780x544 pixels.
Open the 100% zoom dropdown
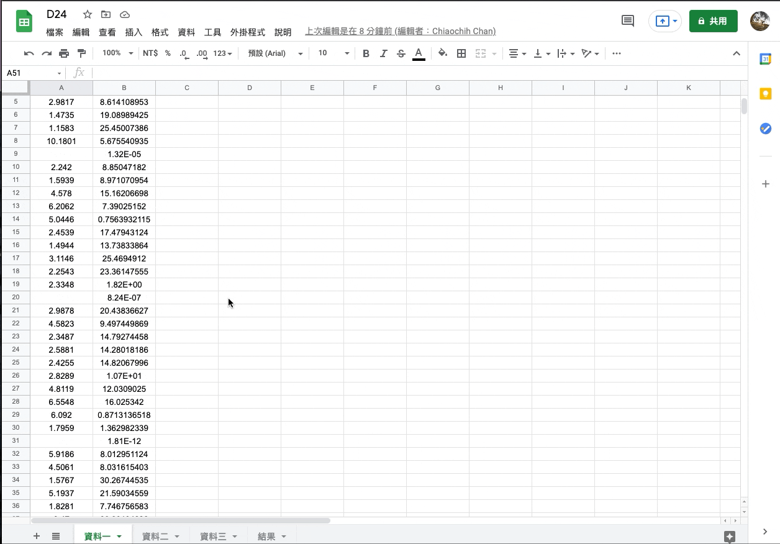pyautogui.click(x=117, y=53)
